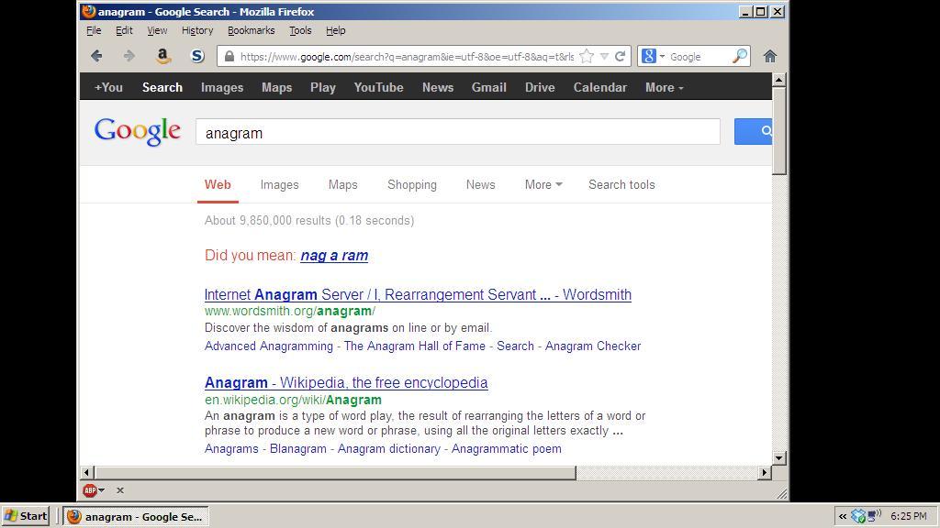Click Search in the black Google bar
Viewport: 940px width, 528px height.
162,87
